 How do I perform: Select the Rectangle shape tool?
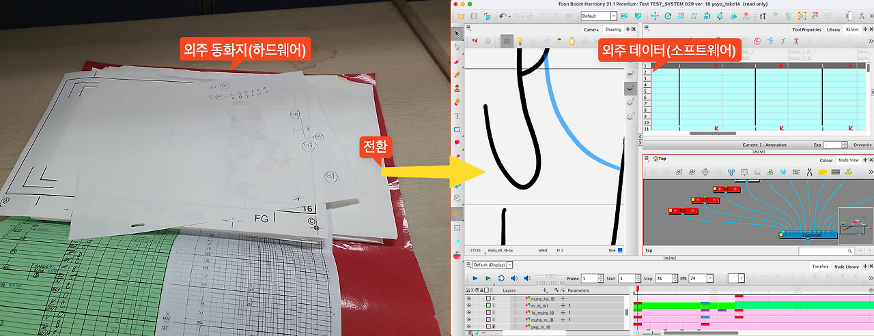coord(457,130)
